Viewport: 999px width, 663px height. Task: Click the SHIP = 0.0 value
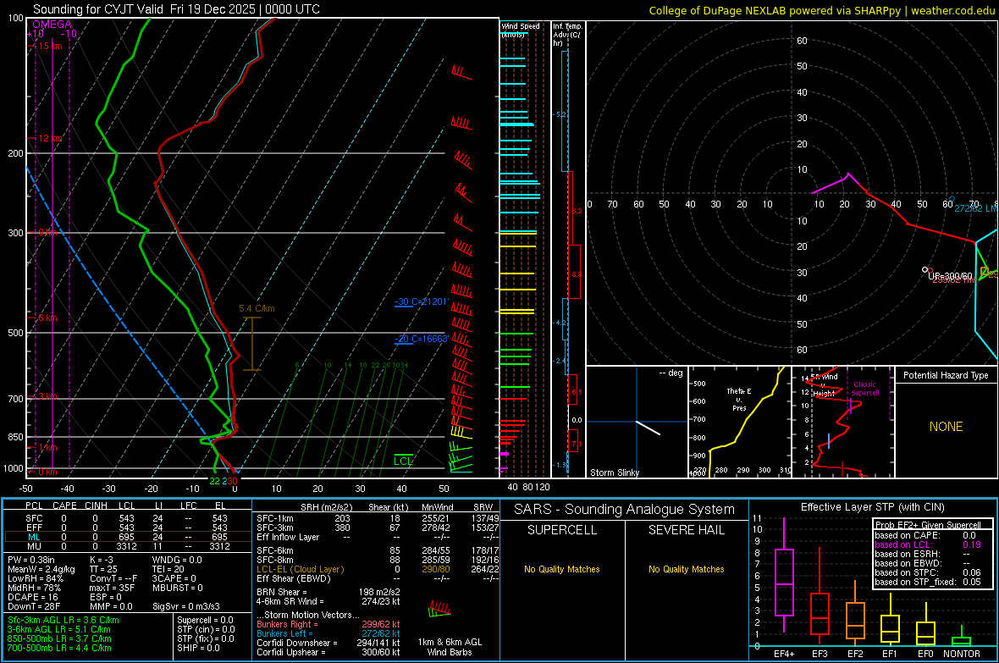pyautogui.click(x=198, y=648)
